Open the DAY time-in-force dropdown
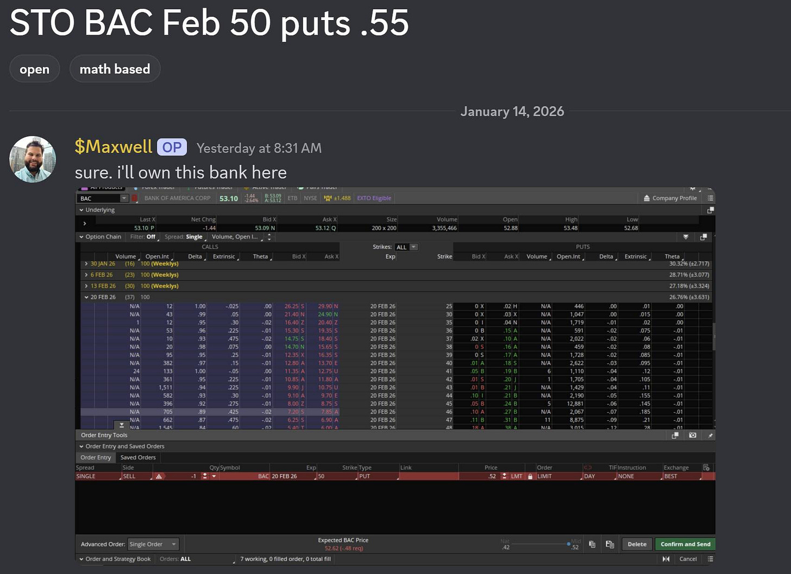This screenshot has height=574, width=791. click(x=599, y=476)
